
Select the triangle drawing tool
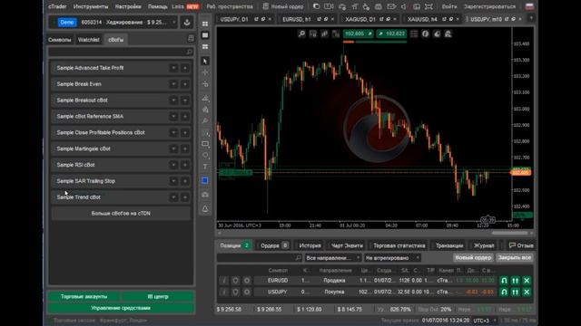205,209
